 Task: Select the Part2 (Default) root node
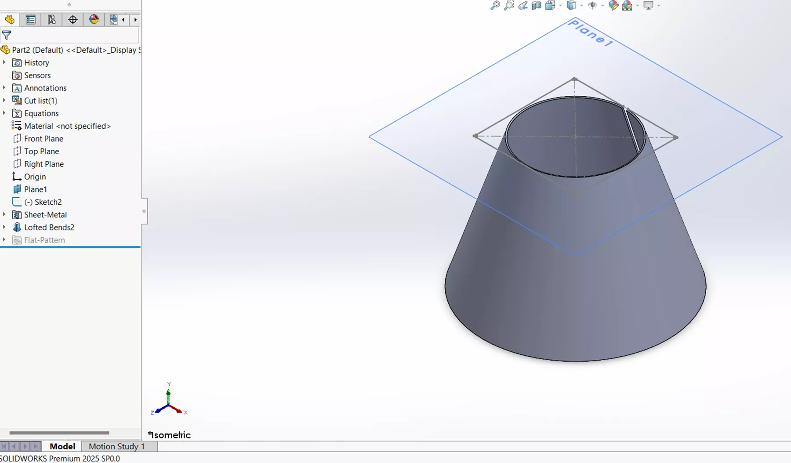pyautogui.click(x=71, y=50)
